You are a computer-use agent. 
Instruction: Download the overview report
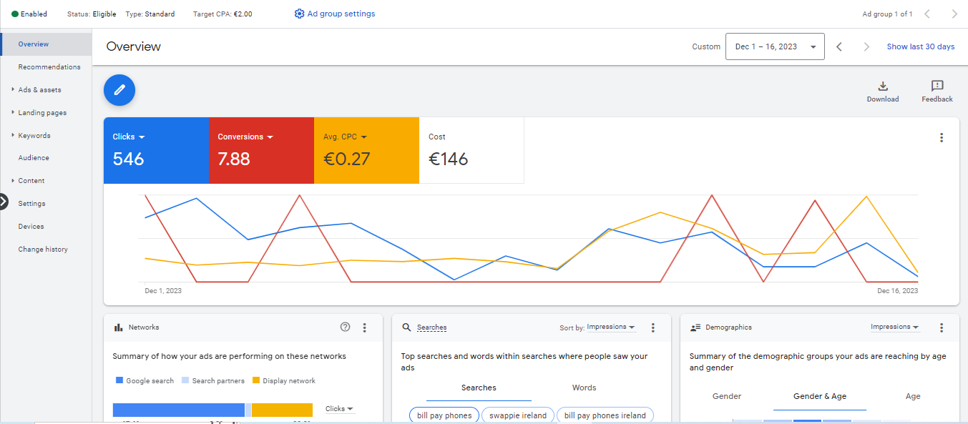(x=882, y=91)
